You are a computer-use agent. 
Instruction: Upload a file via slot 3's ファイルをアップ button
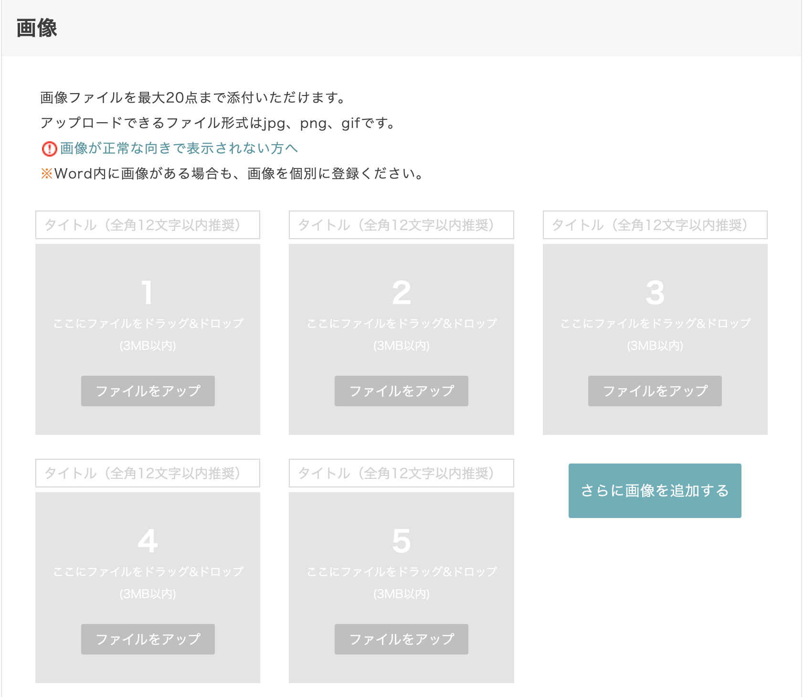(655, 391)
